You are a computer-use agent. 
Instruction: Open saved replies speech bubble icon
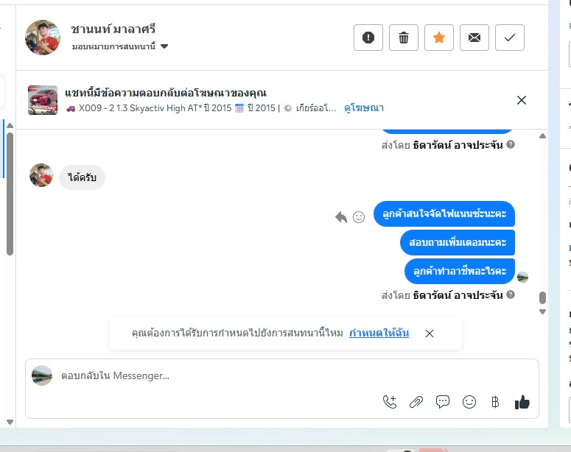click(443, 402)
